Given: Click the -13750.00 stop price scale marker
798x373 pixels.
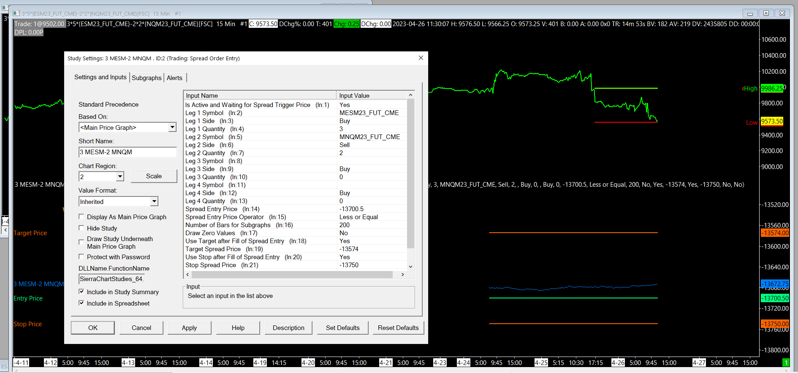Looking at the screenshot, I should click(775, 324).
